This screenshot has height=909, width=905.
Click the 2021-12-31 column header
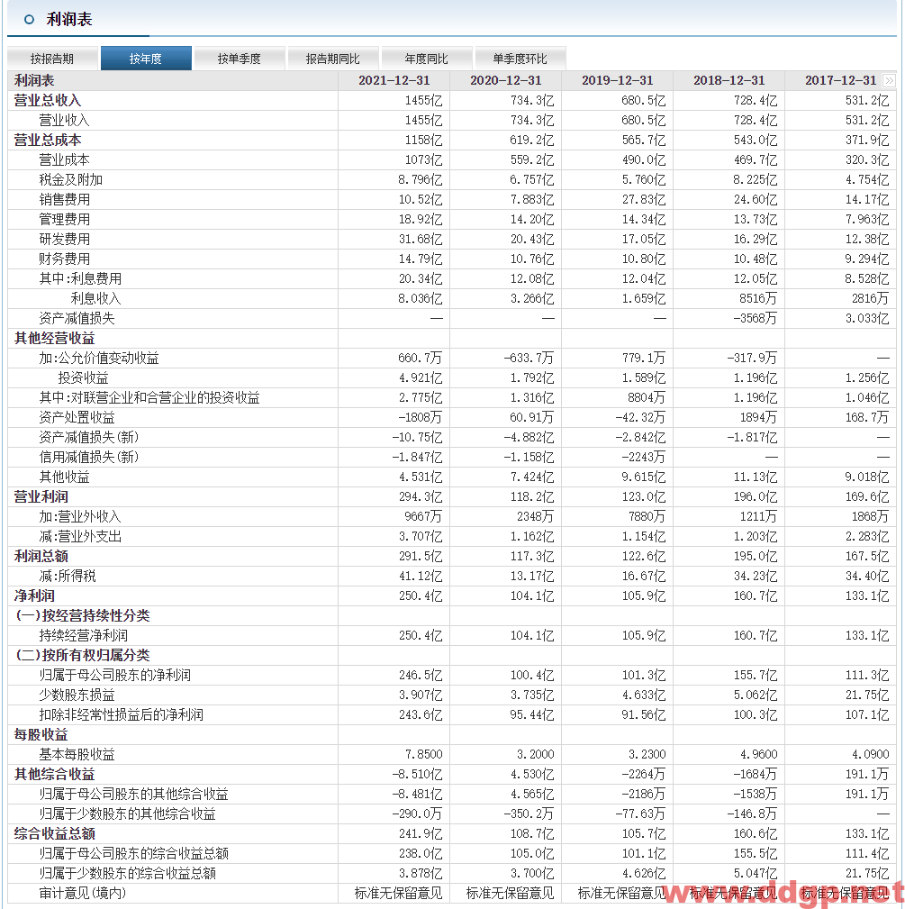click(394, 80)
